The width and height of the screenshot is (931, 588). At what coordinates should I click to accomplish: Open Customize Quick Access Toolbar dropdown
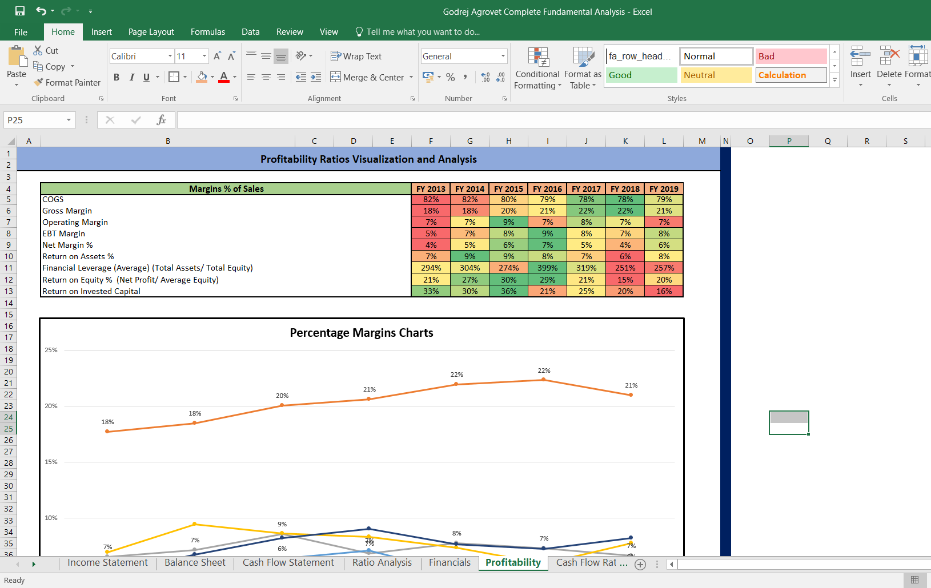[x=90, y=11]
